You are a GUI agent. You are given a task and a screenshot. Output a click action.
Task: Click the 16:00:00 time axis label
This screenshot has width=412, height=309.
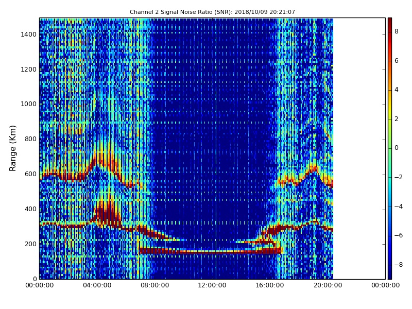270,285
